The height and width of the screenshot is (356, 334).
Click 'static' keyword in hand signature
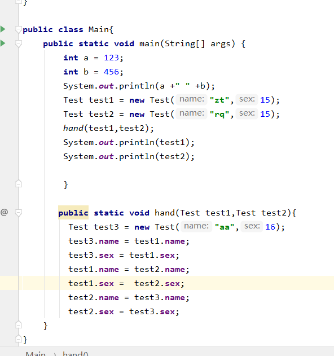pos(109,213)
